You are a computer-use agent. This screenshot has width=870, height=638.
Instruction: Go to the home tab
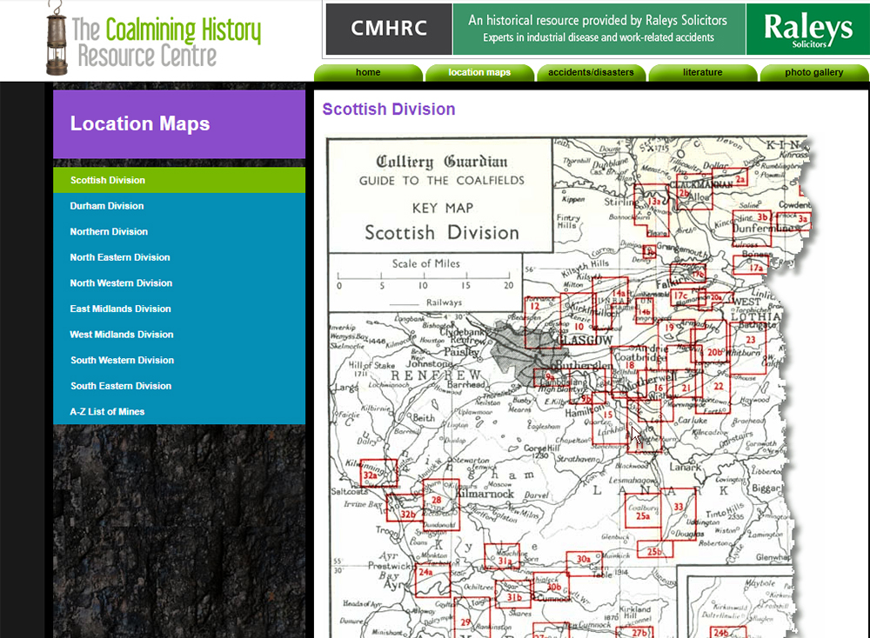click(368, 73)
